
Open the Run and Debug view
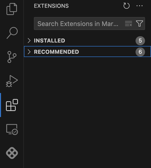point(12,81)
